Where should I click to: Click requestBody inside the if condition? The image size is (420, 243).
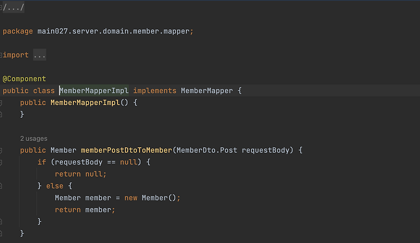pos(79,162)
